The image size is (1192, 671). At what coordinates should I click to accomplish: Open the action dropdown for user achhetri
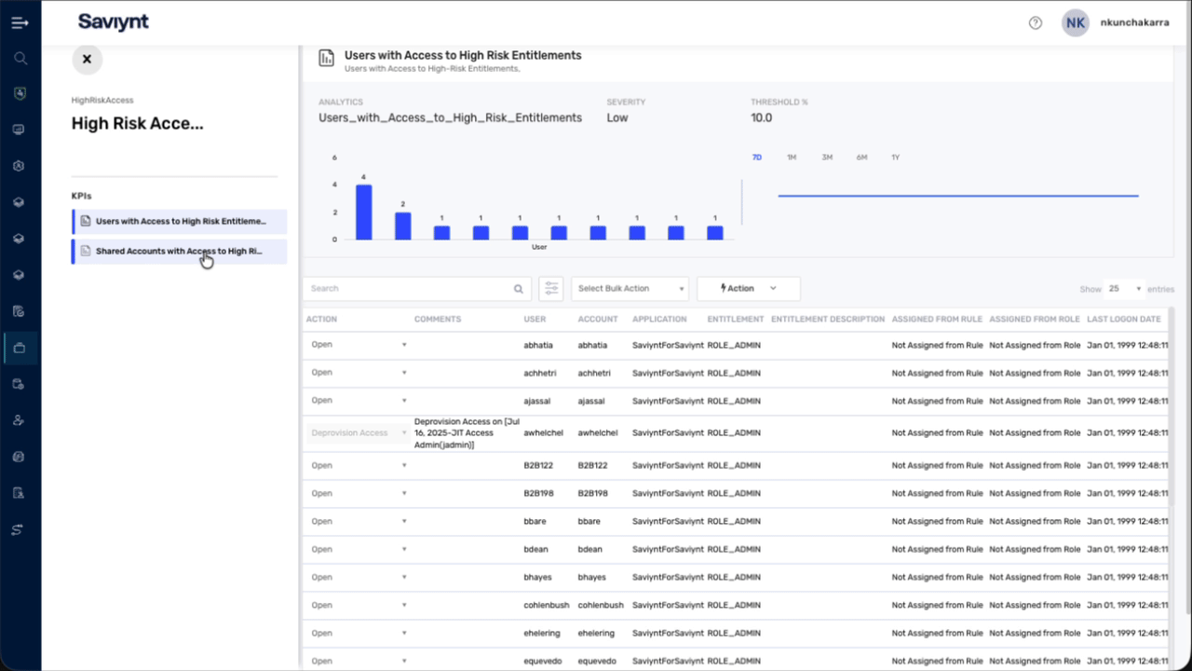tap(359, 373)
